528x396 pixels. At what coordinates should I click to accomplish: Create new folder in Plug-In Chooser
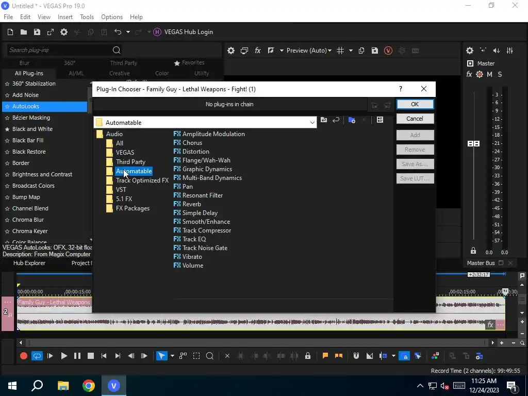tap(352, 120)
